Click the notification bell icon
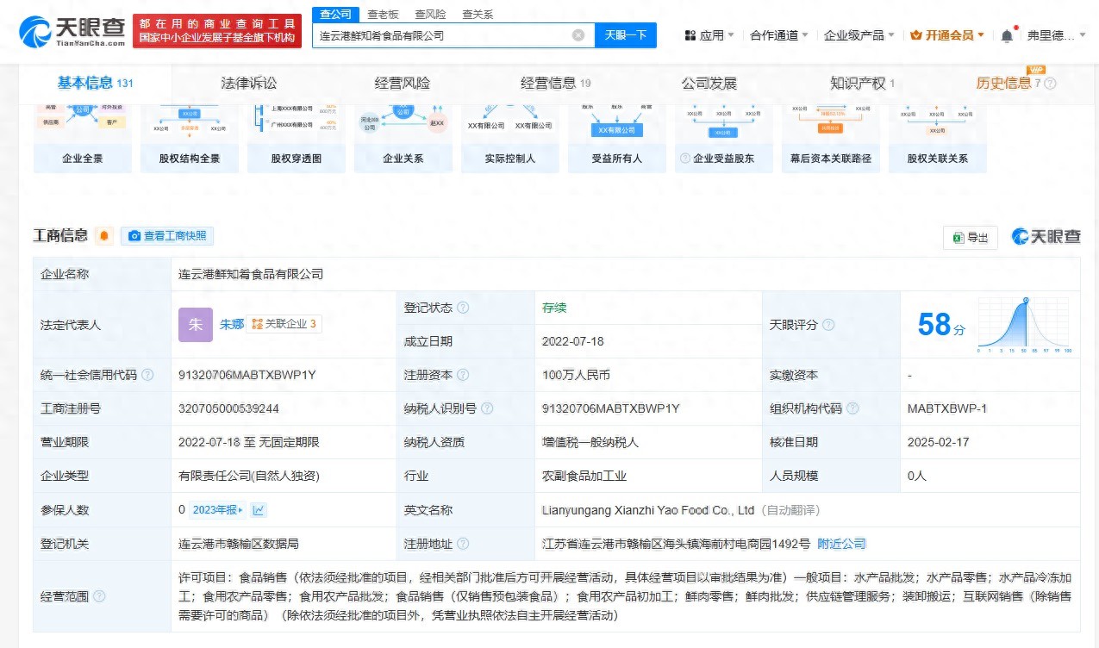Image resolution: width=1099 pixels, height=648 pixels. 1007,35
